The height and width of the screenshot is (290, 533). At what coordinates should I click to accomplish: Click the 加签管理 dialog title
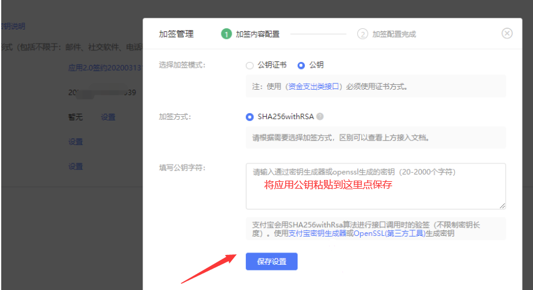[176, 34]
